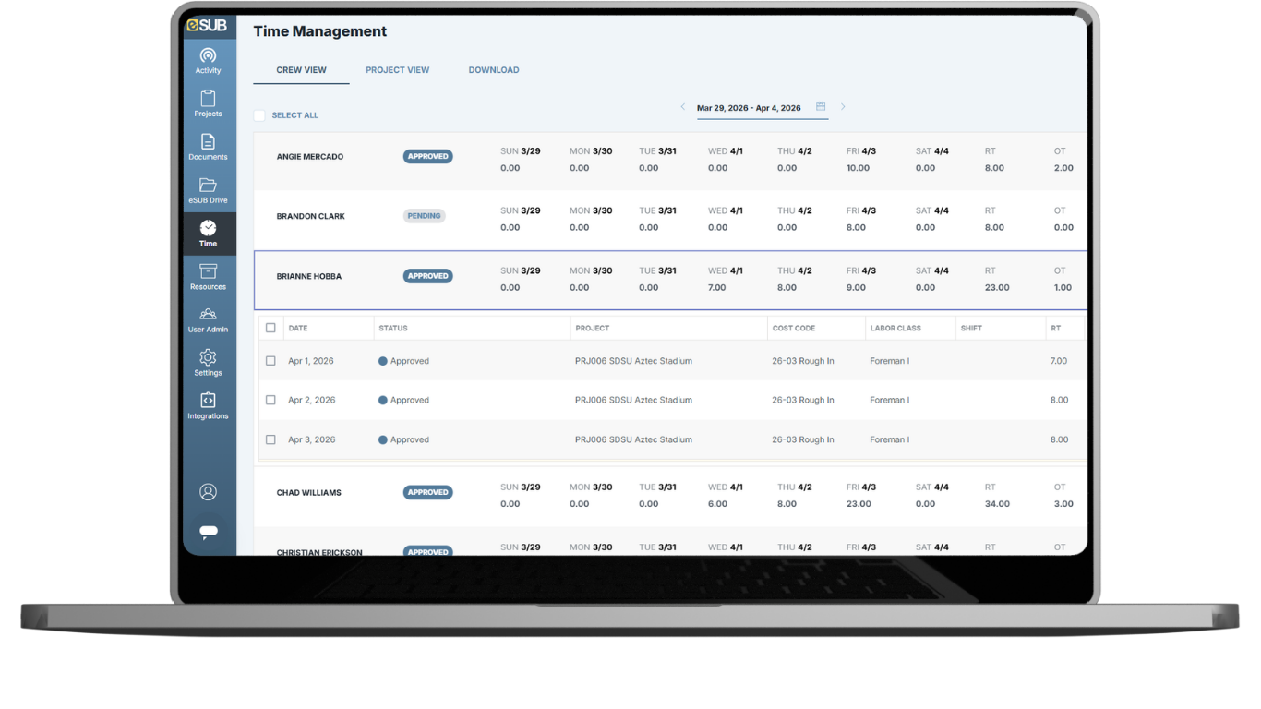
Task: Open the Activity panel in the sidebar
Action: tap(208, 58)
